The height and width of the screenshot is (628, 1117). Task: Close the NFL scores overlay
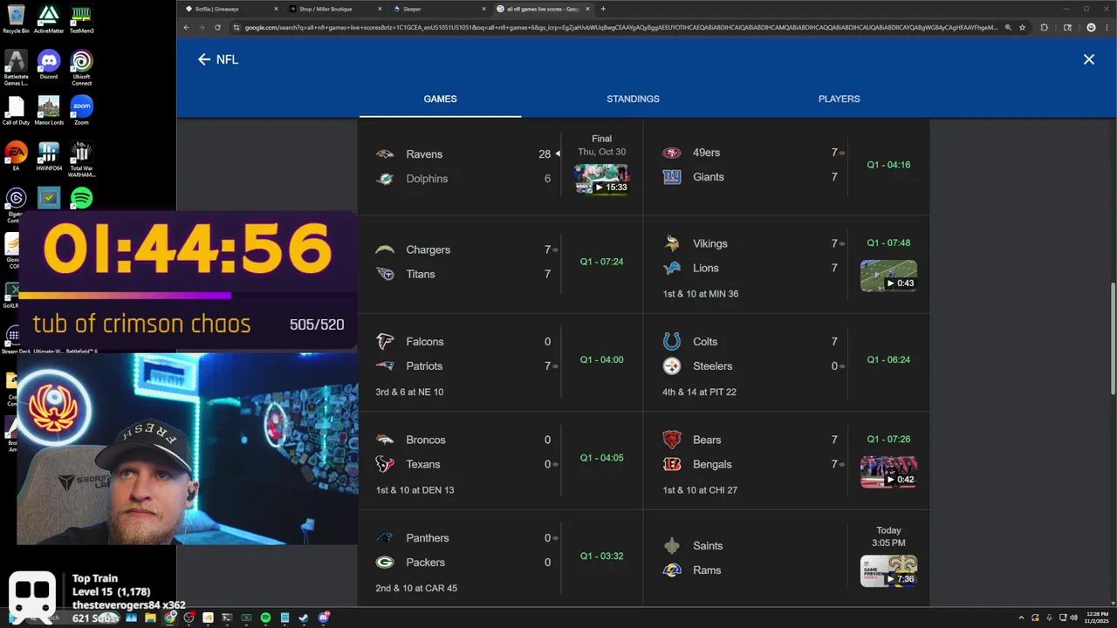tap(1088, 59)
